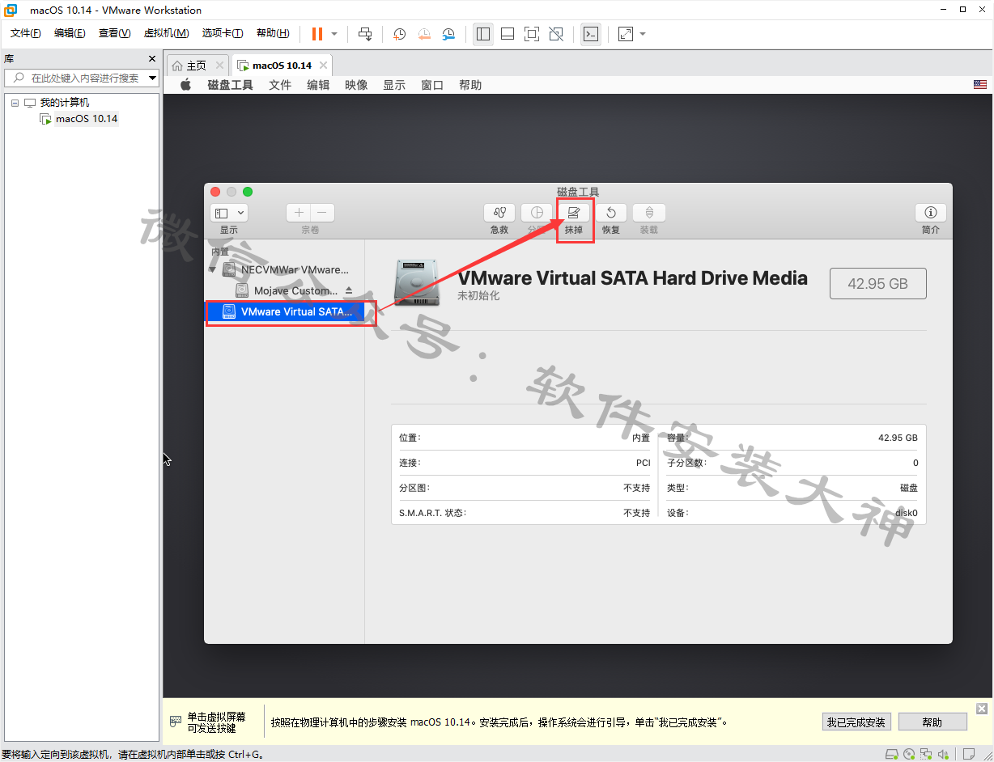Screen dimensions: 994x762
Task: Open VMware 文件(F) menu
Action: pos(26,33)
